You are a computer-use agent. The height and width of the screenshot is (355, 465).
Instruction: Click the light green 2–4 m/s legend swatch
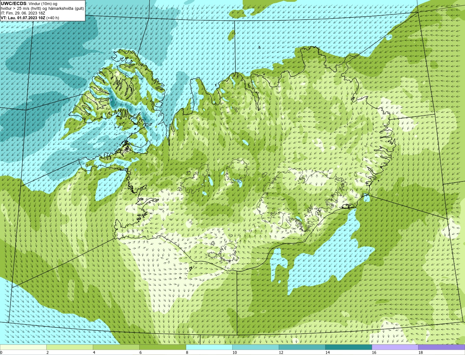coord(70,347)
